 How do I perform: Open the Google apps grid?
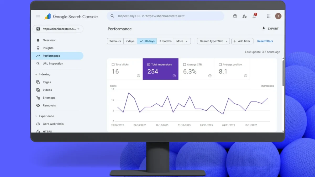(x=269, y=16)
